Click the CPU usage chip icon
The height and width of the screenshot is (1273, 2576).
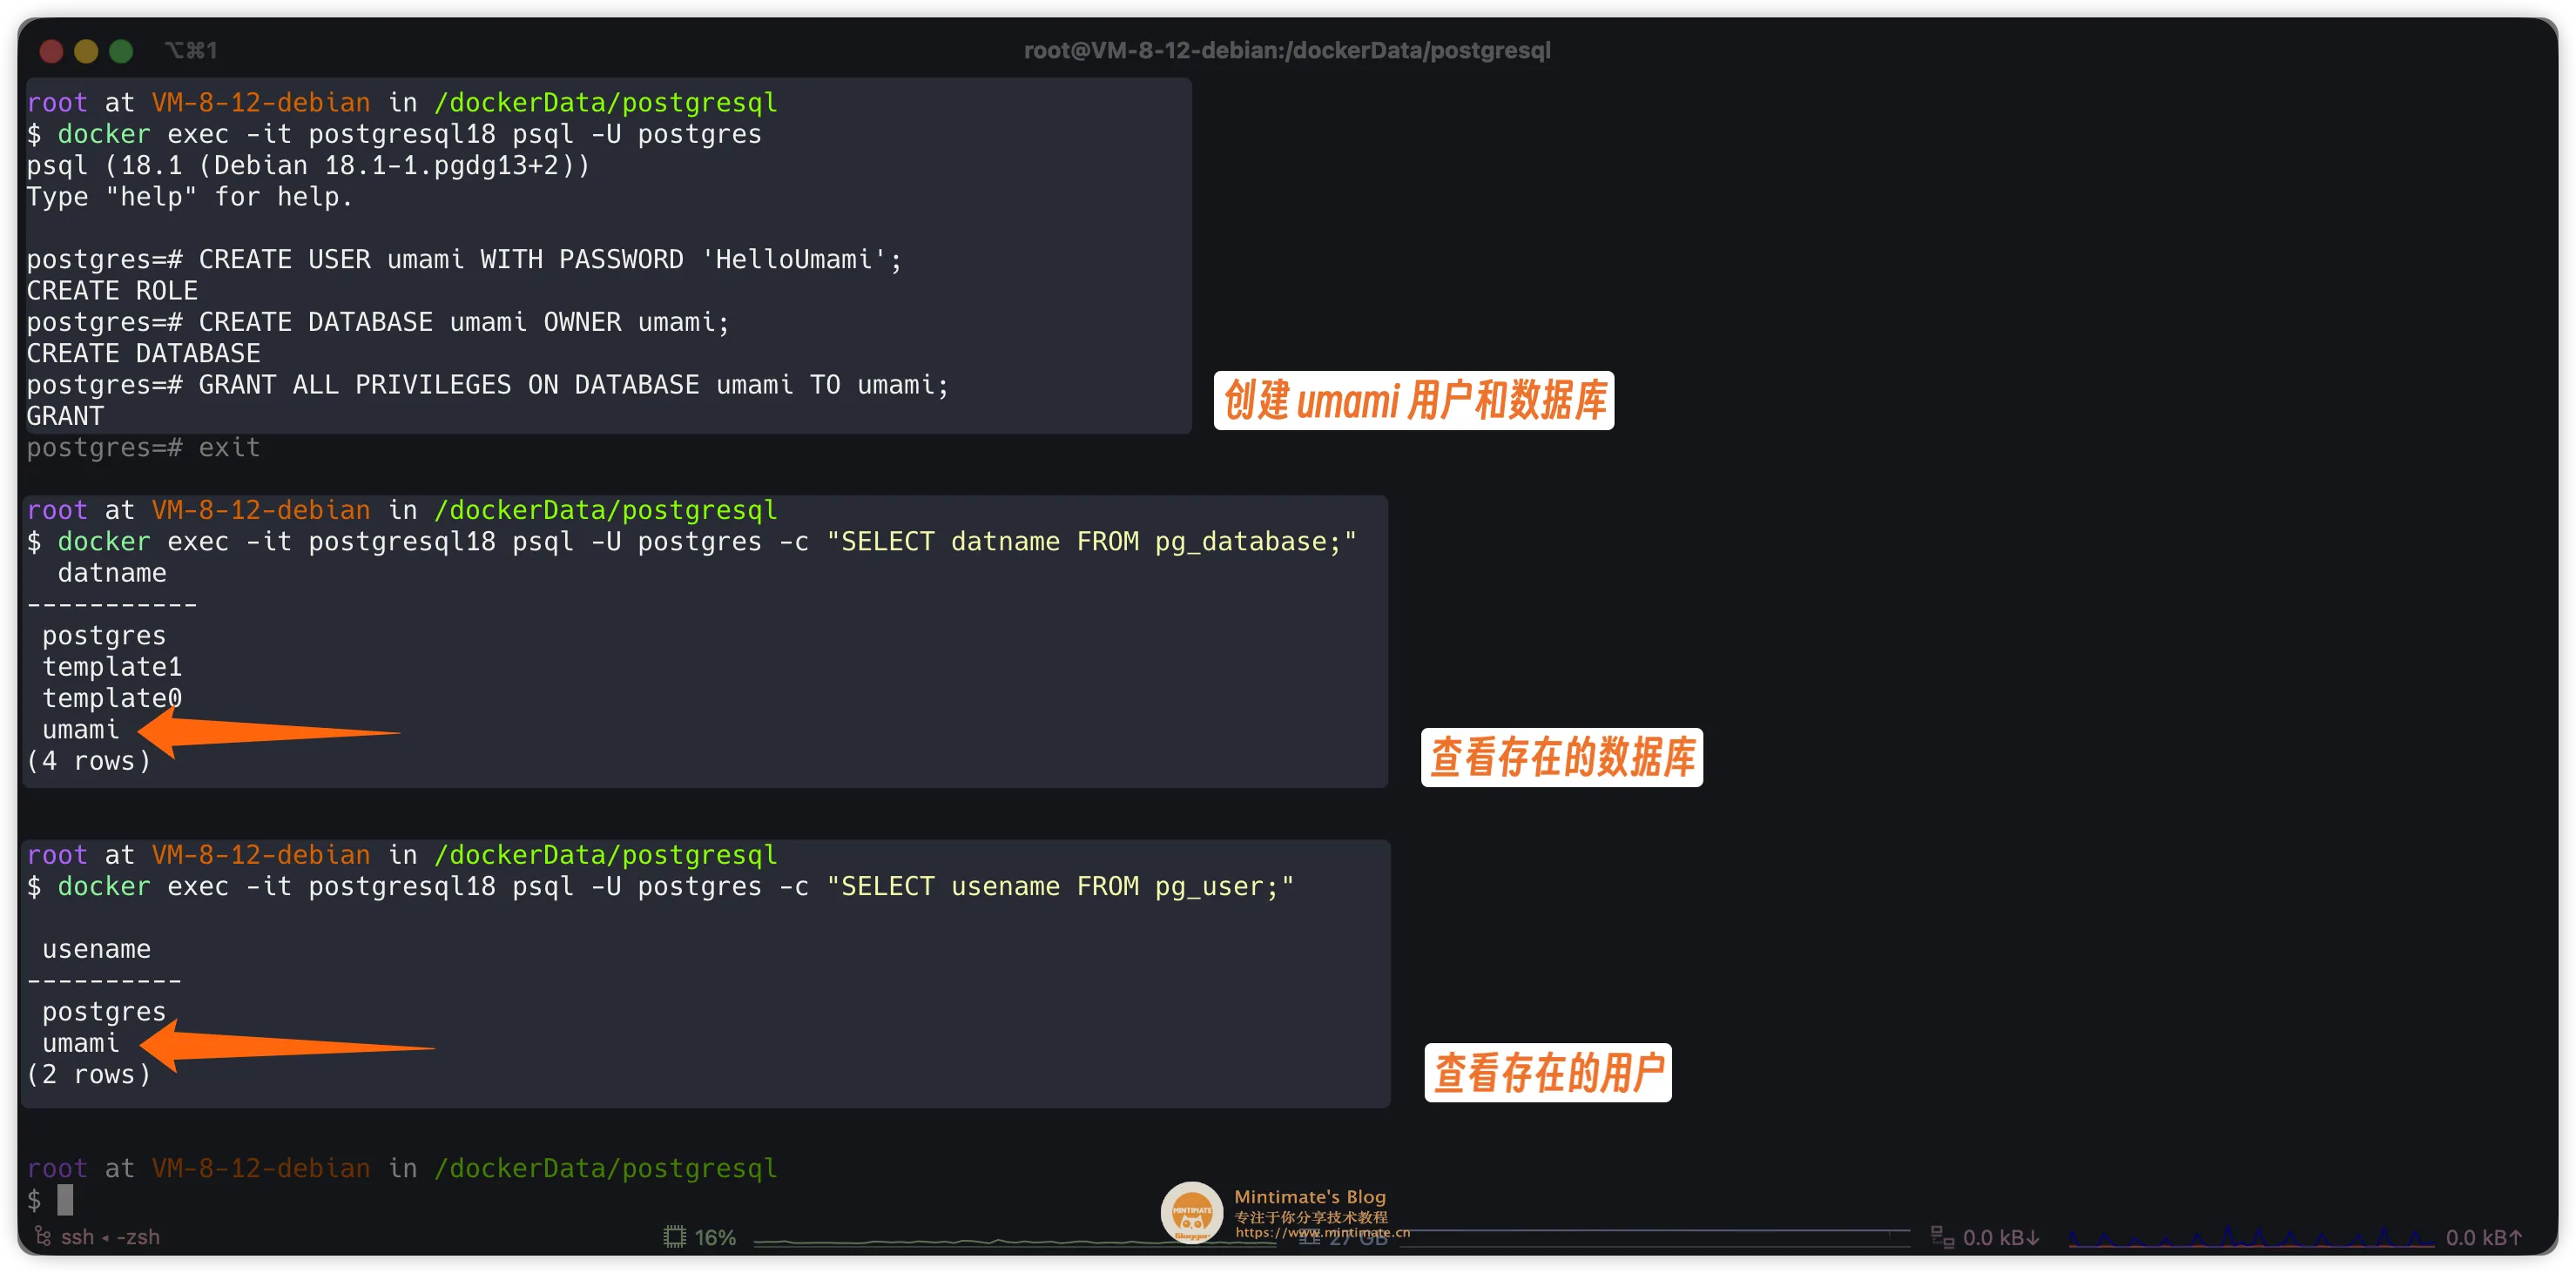point(675,1237)
